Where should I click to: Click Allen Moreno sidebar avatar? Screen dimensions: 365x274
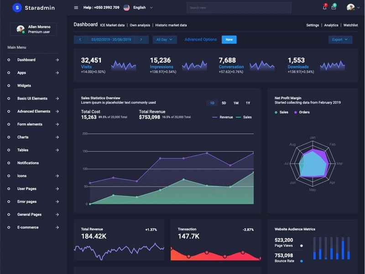point(21,29)
